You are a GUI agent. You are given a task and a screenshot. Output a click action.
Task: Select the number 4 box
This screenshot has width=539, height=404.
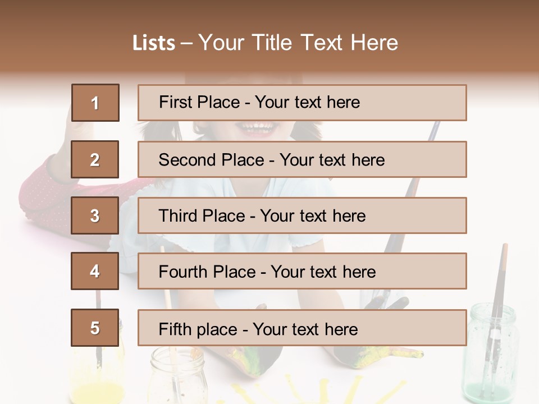click(x=95, y=271)
